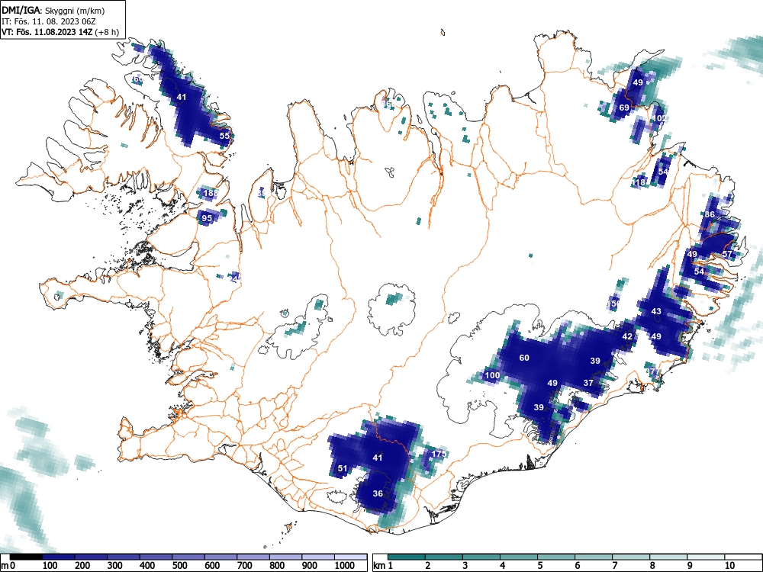Pick the black swatch on the metre legend
The height and width of the screenshot is (572, 763).
[x=26, y=557]
